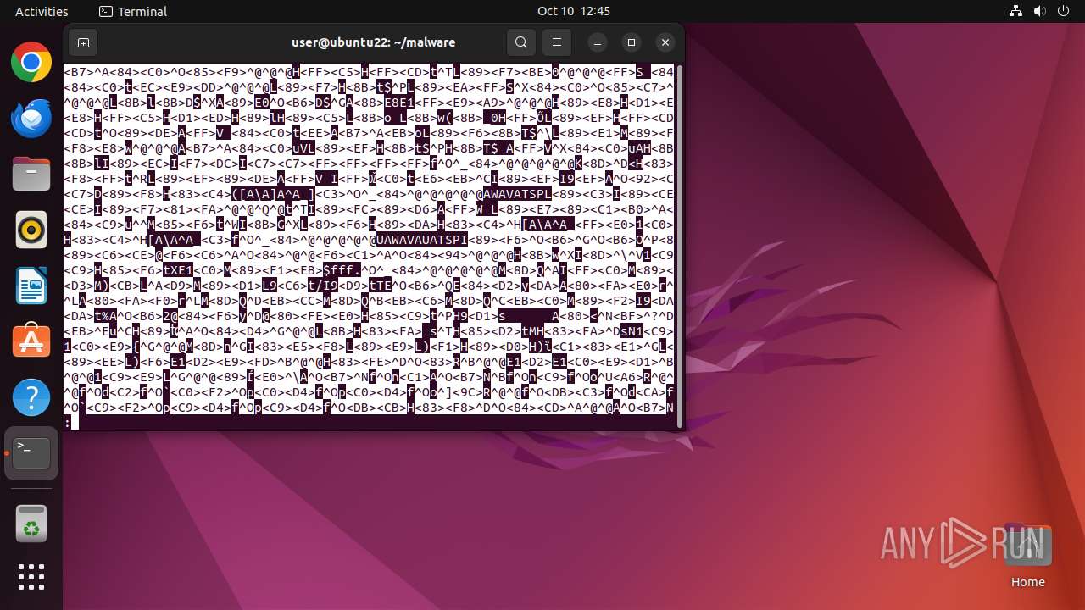Open a new terminal tab
This screenshot has height=610, width=1085.
point(83,42)
